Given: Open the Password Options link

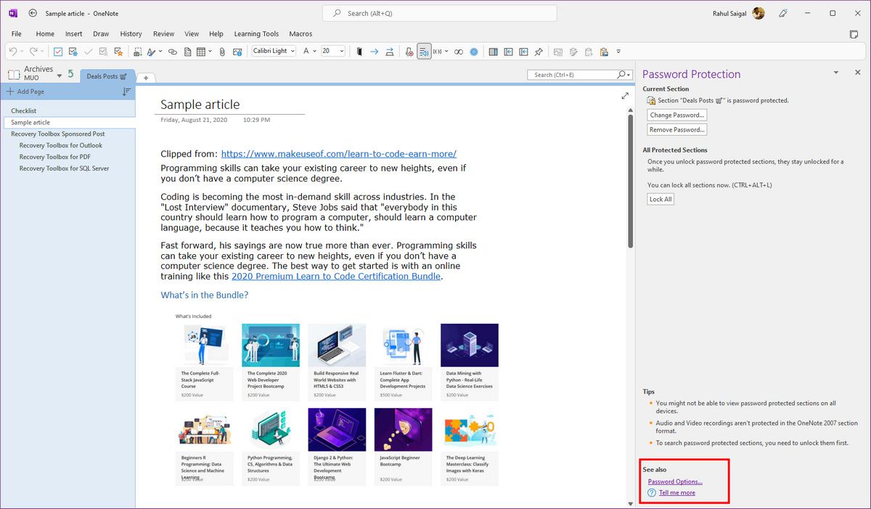Looking at the screenshot, I should click(675, 481).
